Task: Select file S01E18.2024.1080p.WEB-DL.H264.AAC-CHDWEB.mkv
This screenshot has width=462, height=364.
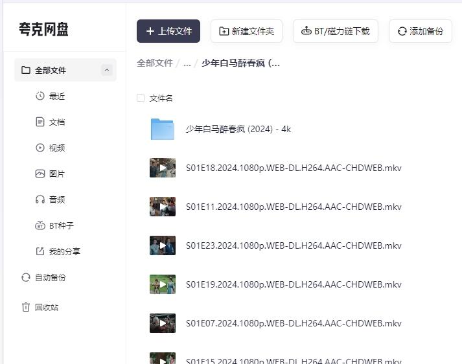Action: click(294, 168)
